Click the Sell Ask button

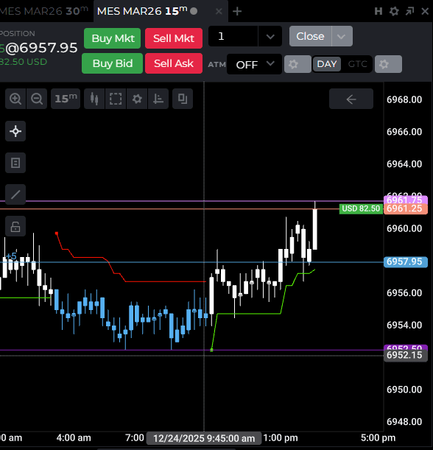tap(174, 63)
